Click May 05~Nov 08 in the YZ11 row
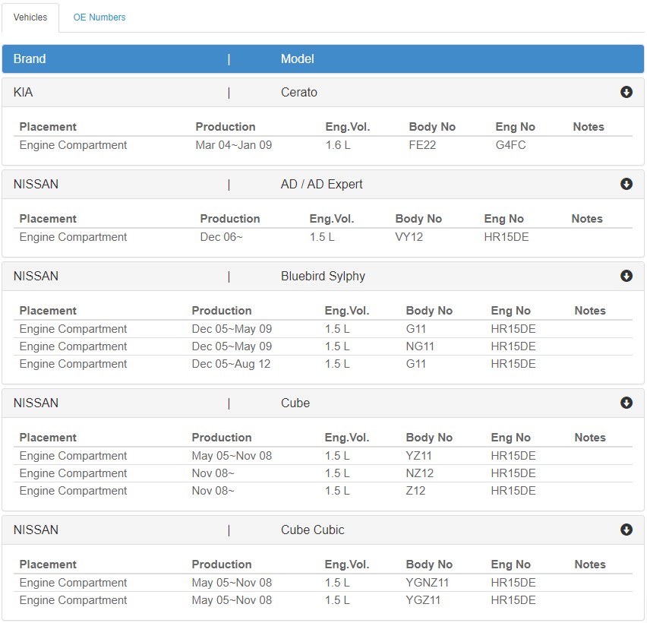The width and height of the screenshot is (647, 623). (x=232, y=456)
